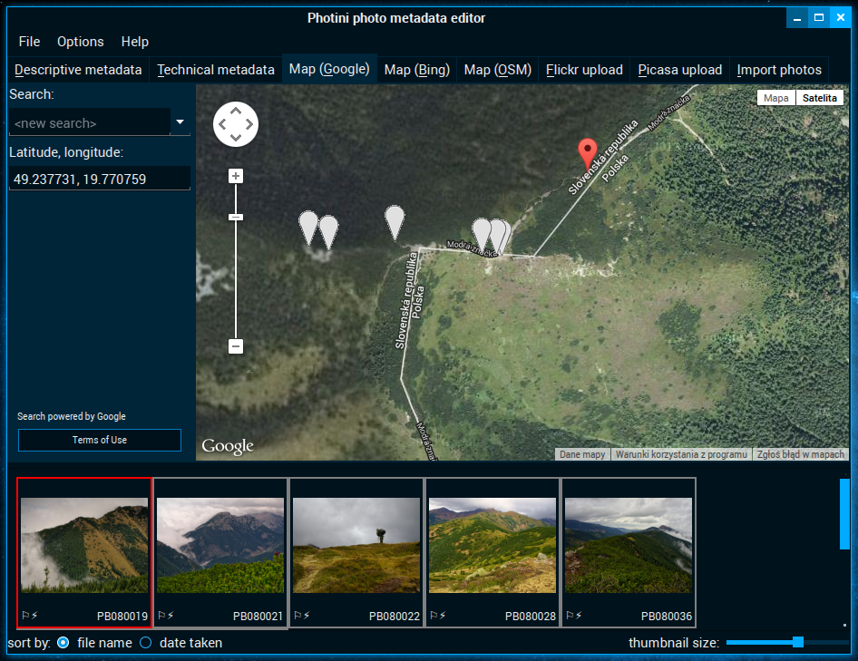
Task: Pan the map right with the arrow control
Action: click(x=249, y=124)
